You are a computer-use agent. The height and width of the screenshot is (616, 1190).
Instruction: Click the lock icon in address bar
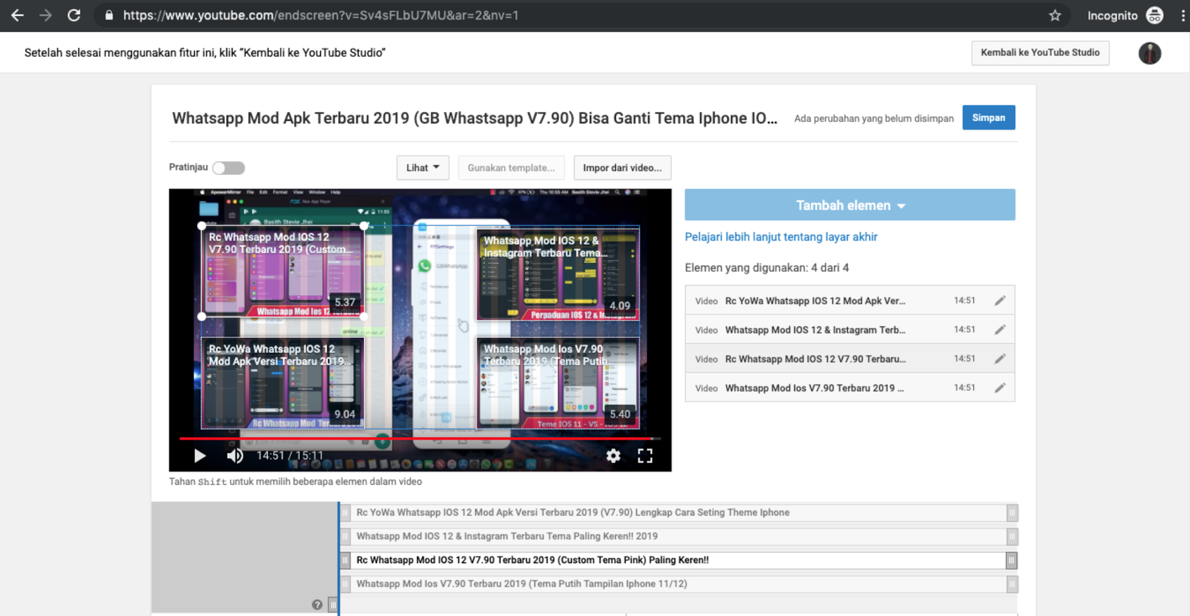click(x=109, y=16)
